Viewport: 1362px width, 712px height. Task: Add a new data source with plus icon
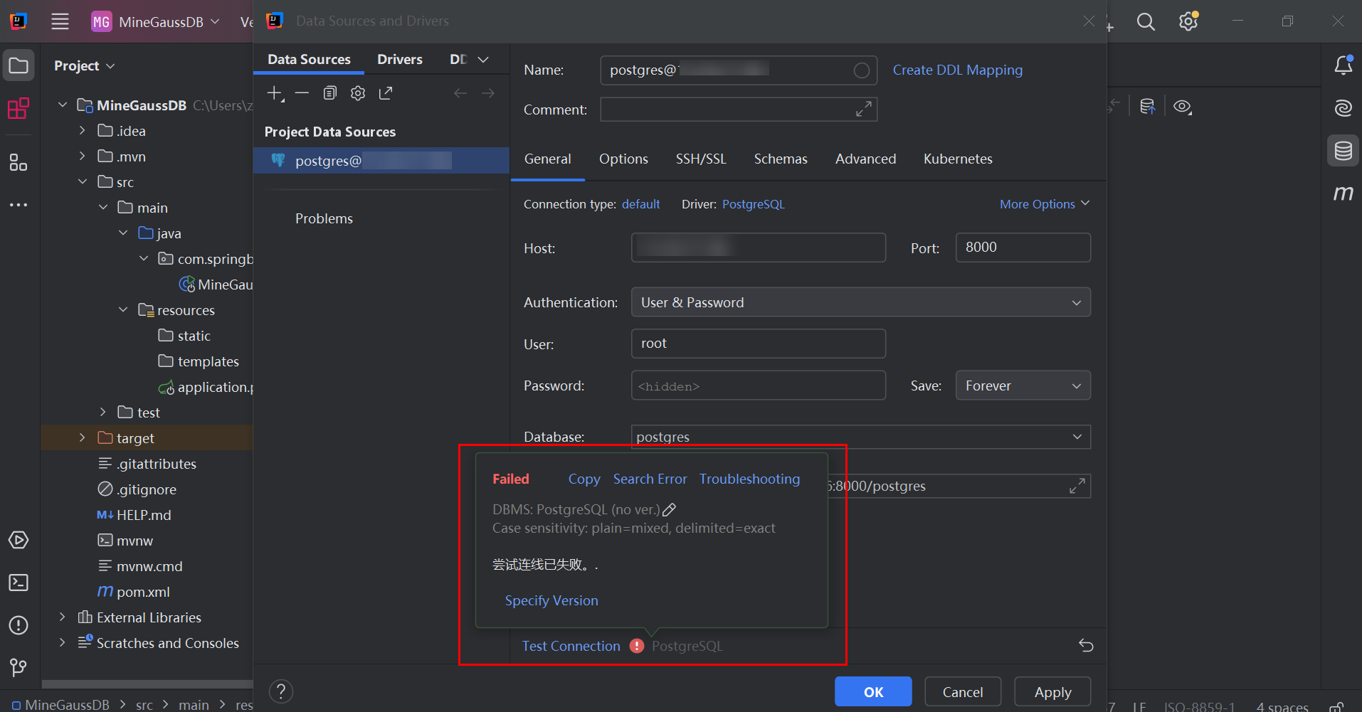tap(275, 93)
